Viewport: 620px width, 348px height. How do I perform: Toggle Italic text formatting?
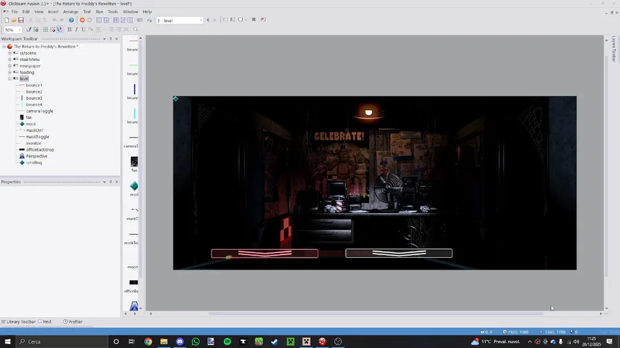pyautogui.click(x=76, y=30)
